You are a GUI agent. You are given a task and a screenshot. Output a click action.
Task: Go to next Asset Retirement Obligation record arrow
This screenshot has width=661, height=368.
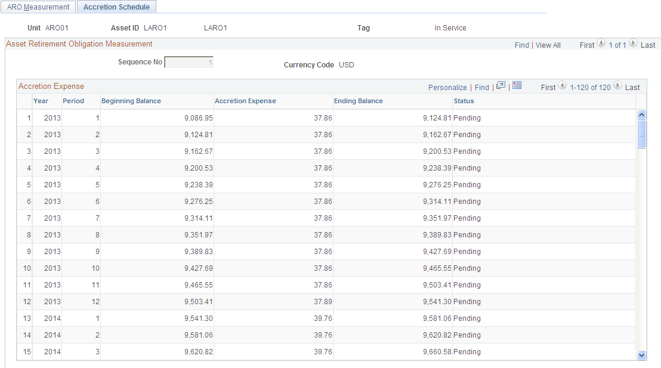coord(633,43)
